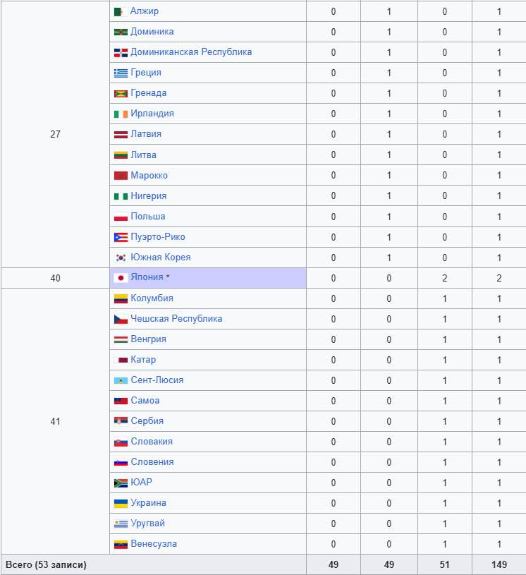The height and width of the screenshot is (575, 526).
Task: Open the Сент-Люсия link
Action: click(x=157, y=380)
